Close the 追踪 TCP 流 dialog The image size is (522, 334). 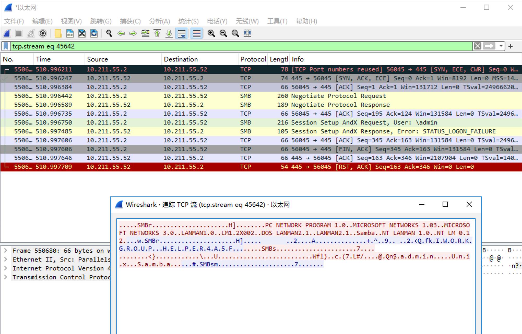[469, 205]
